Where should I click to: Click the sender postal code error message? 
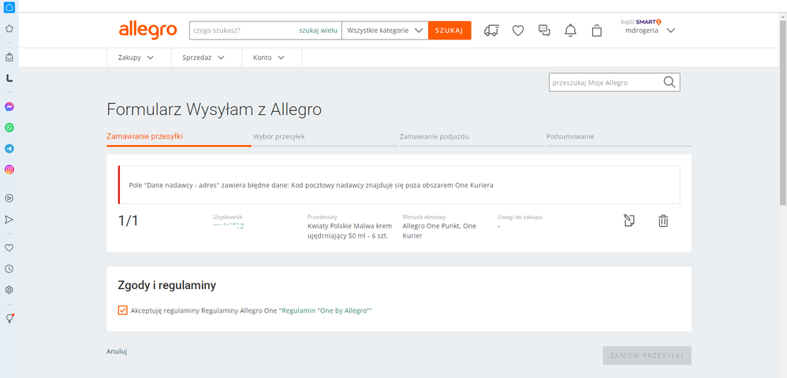[x=311, y=185]
